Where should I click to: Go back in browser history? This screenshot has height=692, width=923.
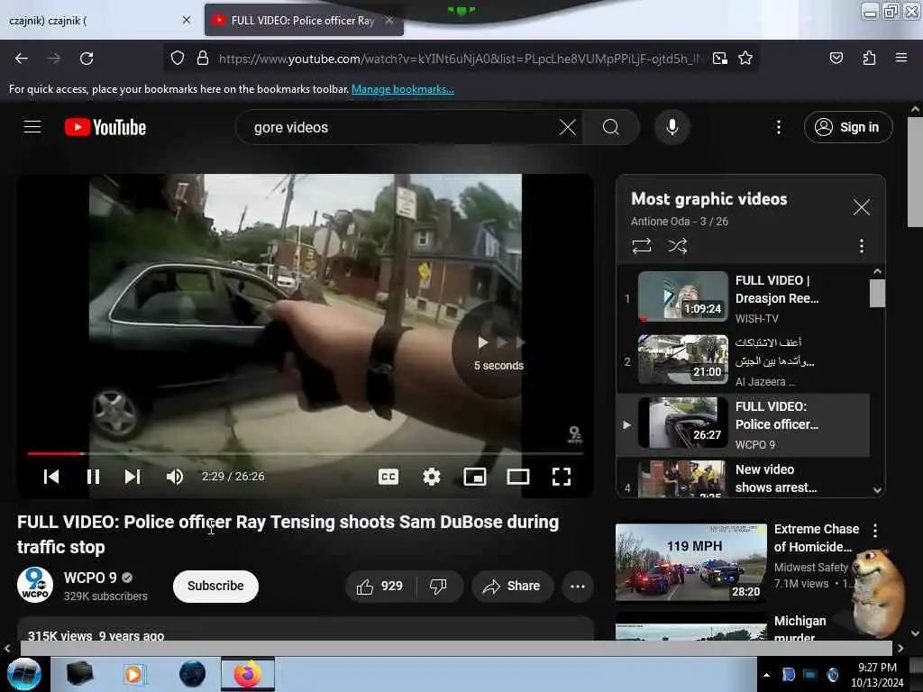[22, 59]
